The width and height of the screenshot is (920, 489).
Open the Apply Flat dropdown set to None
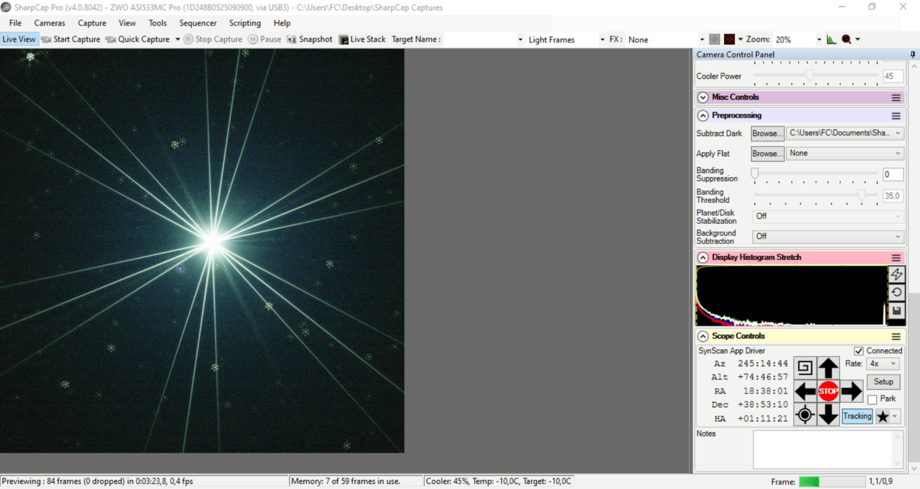pyautogui.click(x=844, y=153)
